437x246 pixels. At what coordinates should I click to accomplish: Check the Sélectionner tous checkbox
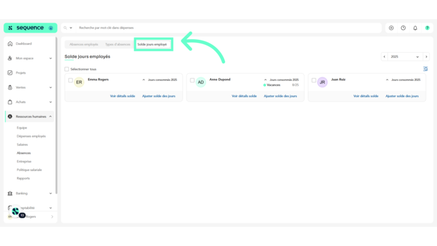[x=67, y=69]
